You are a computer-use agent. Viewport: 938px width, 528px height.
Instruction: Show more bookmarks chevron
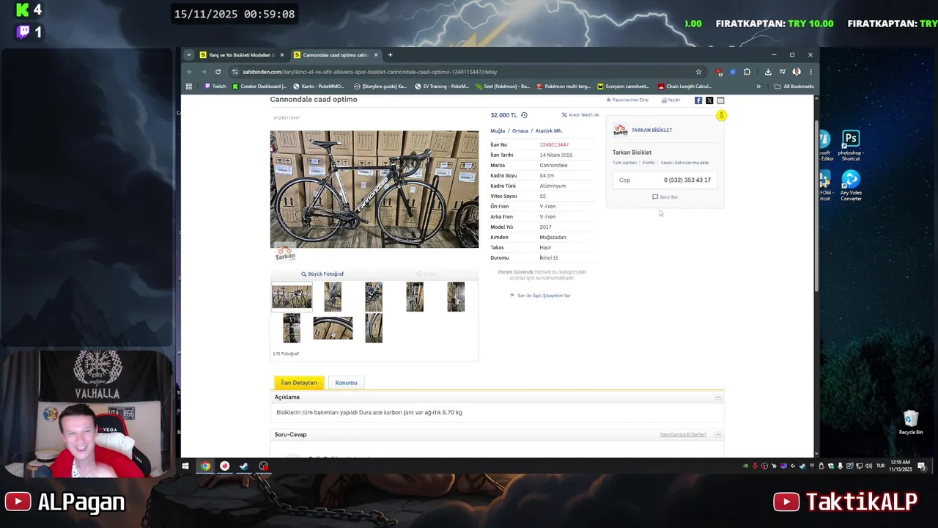point(758,87)
